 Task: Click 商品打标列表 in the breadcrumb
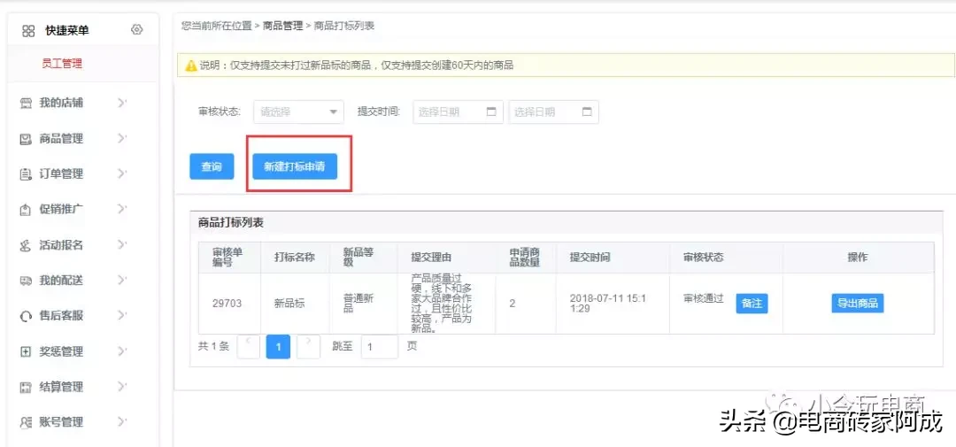coord(343,26)
